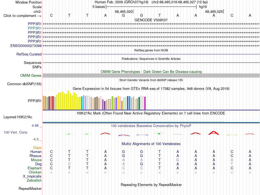Click the tallest yellow GTEx expression bar

click(68, 100)
